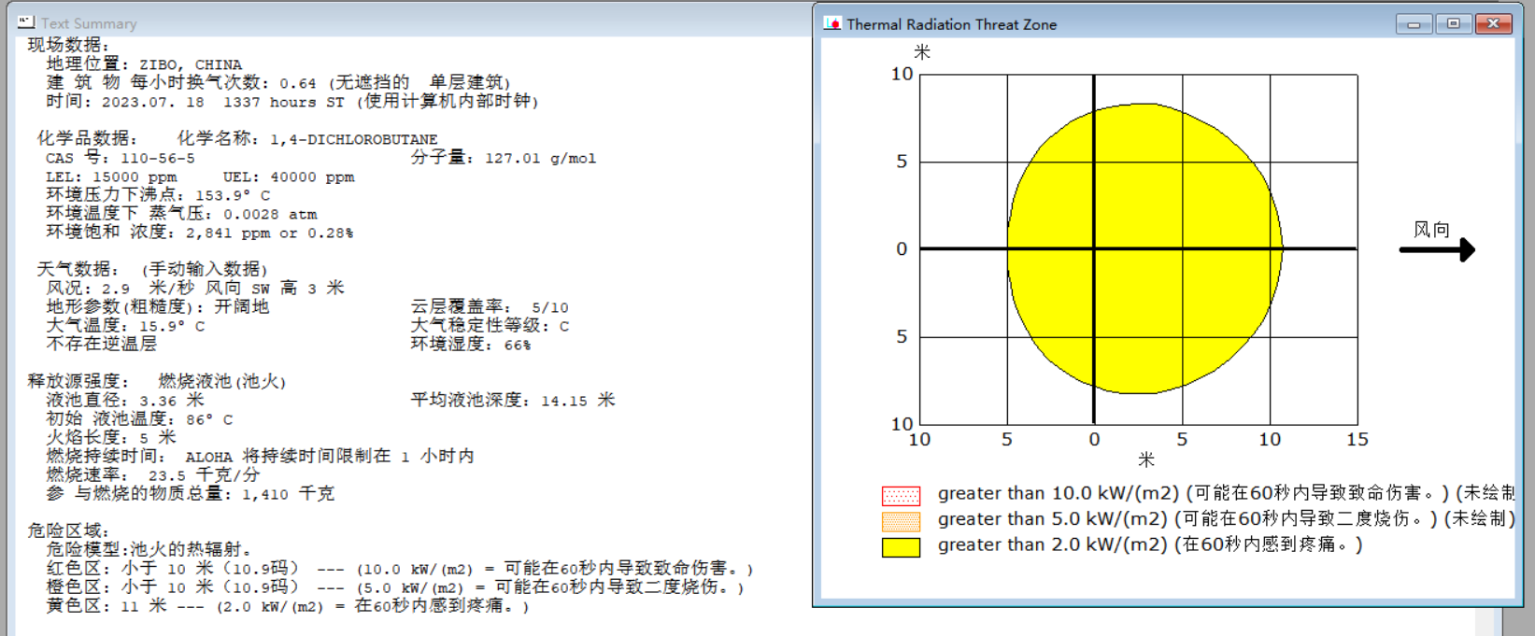
Task: Click the air temperature 15.9° C line
Action: pos(125,326)
